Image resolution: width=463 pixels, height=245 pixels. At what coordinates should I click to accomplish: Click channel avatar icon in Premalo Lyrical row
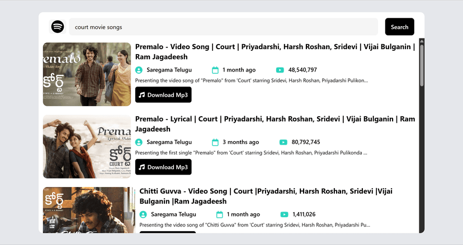[x=139, y=142]
